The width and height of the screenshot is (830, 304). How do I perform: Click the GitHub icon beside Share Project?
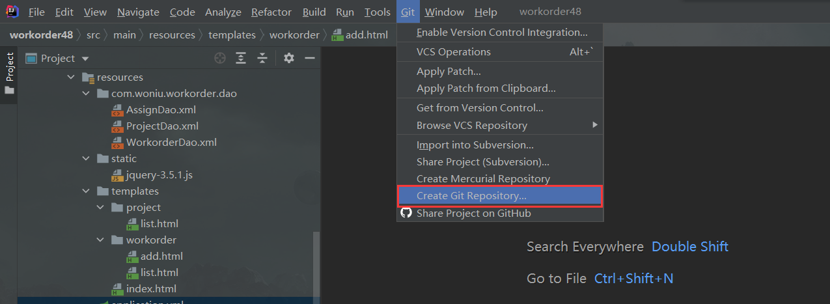pos(406,214)
